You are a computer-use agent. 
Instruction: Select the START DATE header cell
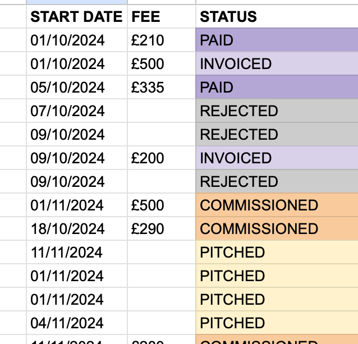coord(77,16)
